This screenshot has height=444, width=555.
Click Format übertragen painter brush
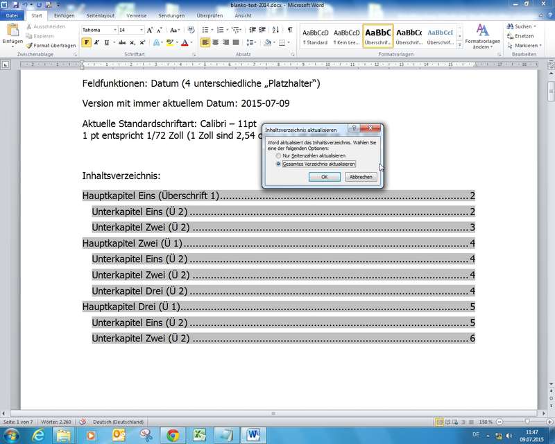click(51, 45)
